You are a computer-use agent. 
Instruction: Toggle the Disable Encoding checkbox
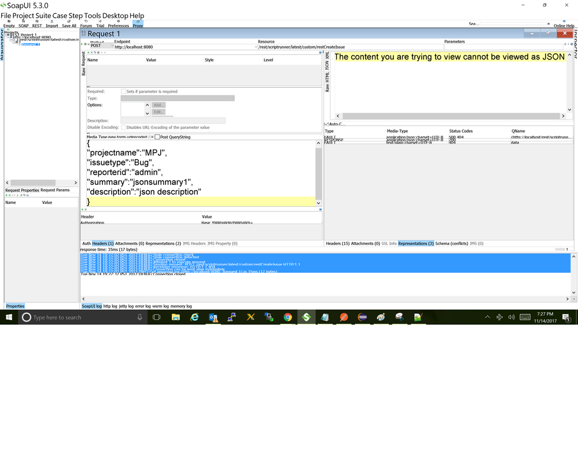(x=123, y=127)
